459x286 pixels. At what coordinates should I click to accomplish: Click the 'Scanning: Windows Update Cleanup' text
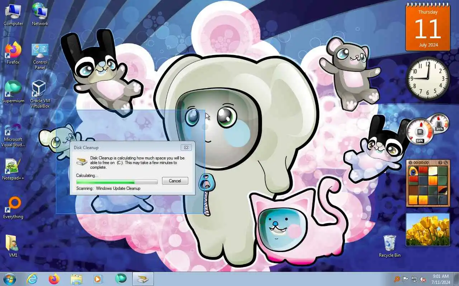[x=108, y=188]
